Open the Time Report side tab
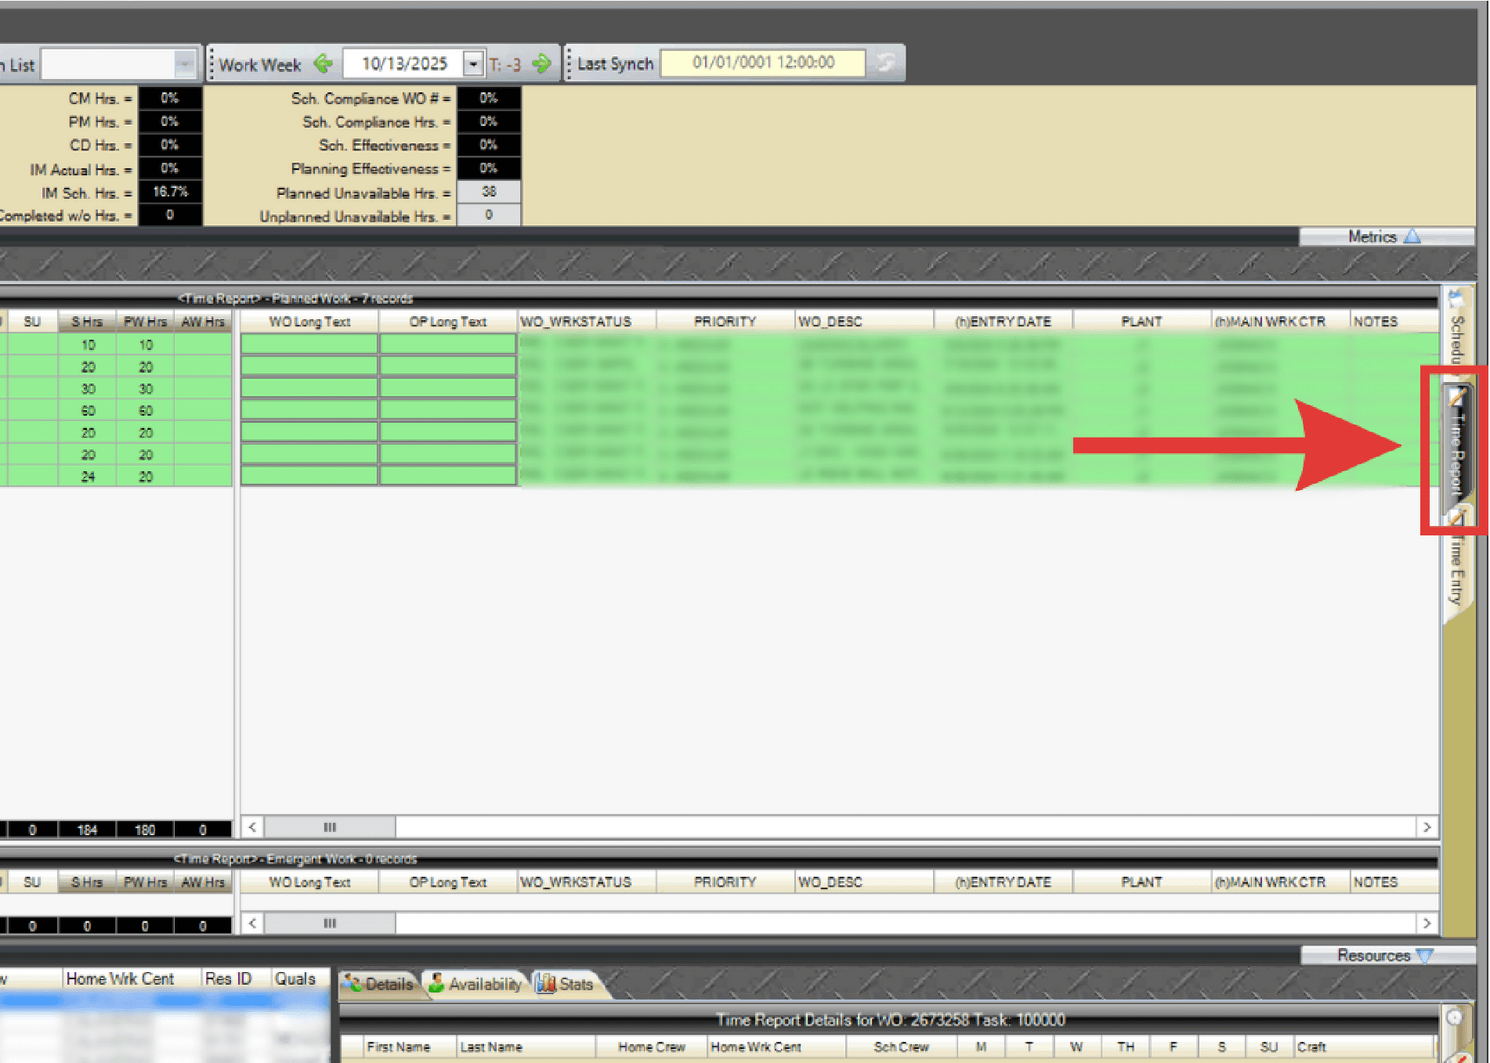The image size is (1490, 1063). pos(1456,446)
